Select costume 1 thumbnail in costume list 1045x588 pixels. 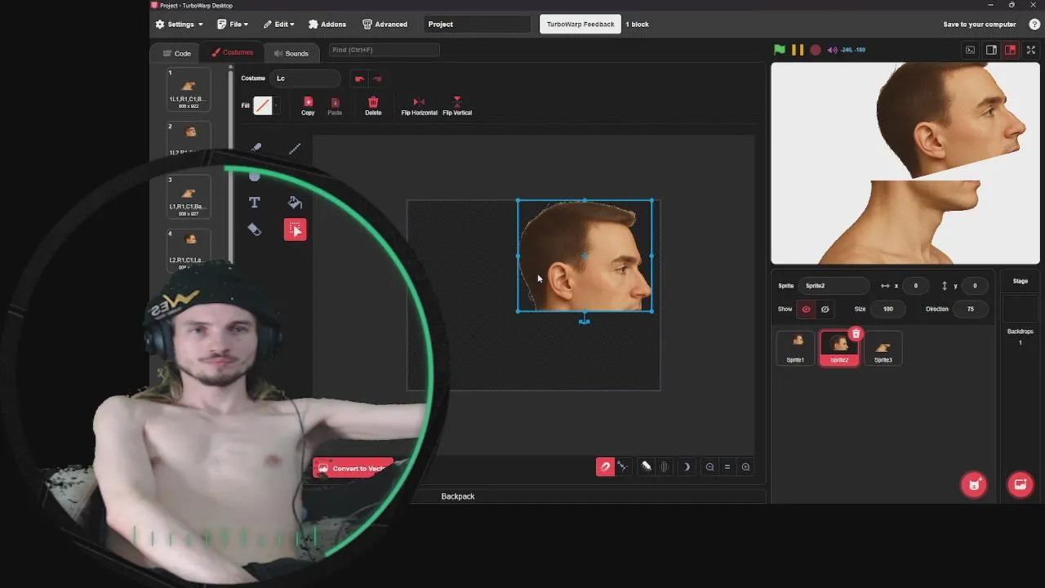tap(189, 90)
